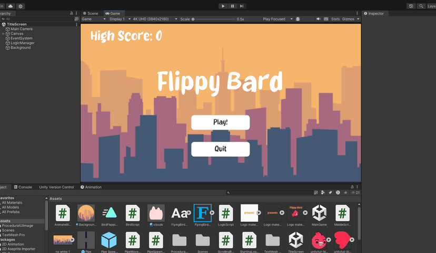Click the Step frame button
Screen dimensions: 436x253
click(x=242, y=6)
